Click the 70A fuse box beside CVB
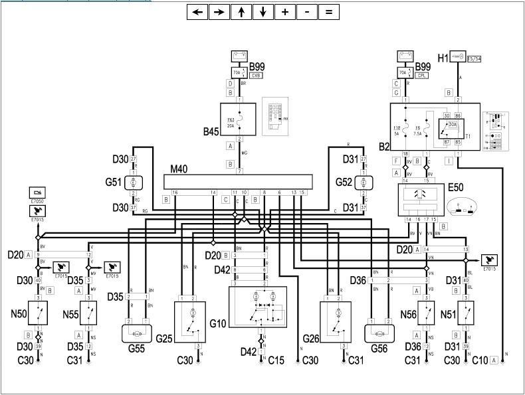 pos(239,72)
